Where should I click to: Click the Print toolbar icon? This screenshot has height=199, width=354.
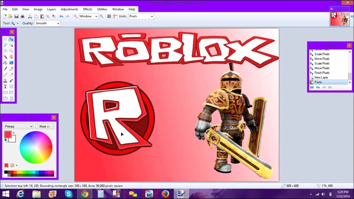click(x=22, y=16)
